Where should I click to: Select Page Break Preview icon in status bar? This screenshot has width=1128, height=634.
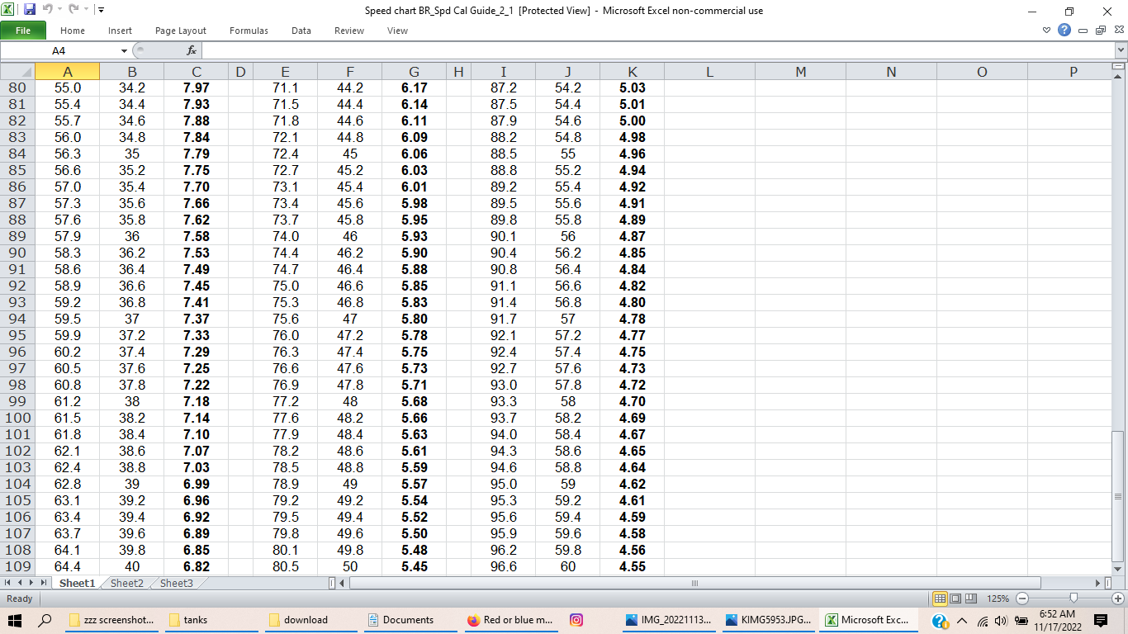click(x=970, y=599)
